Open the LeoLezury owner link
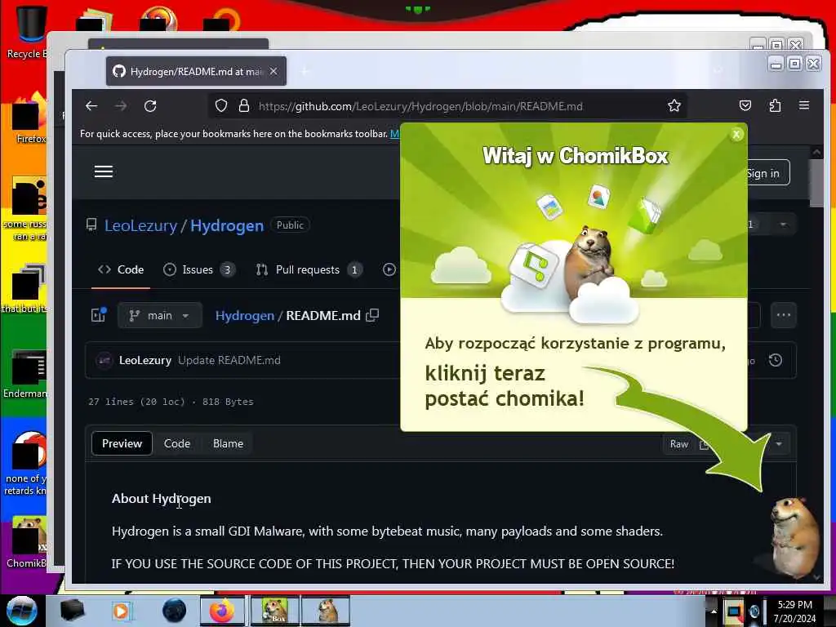836x627 pixels. [x=140, y=225]
